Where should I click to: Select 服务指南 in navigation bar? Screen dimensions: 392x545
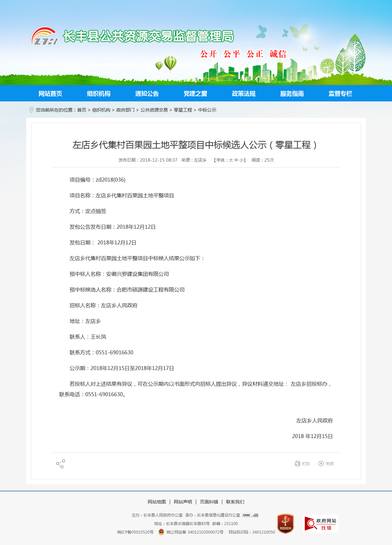coord(292,94)
